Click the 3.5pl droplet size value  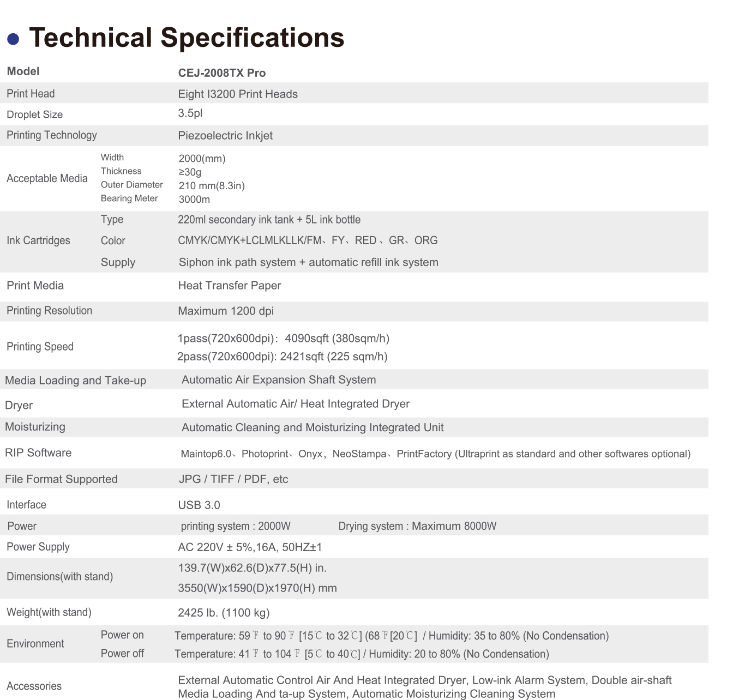pos(190,113)
